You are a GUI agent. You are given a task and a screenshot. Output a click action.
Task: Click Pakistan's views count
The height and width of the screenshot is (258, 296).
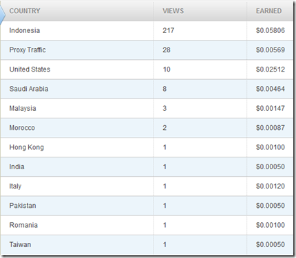point(165,206)
